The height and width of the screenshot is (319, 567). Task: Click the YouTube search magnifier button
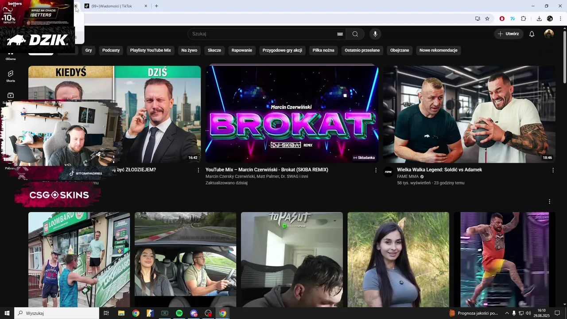pos(355,34)
